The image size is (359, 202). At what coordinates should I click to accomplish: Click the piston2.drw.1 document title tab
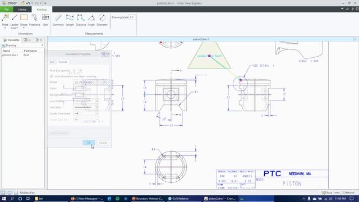(201, 39)
